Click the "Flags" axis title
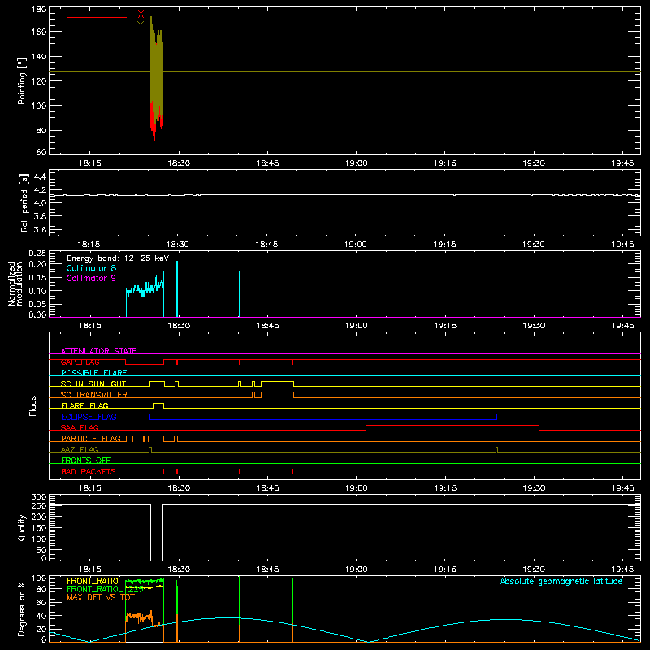The image size is (650, 650). [33, 405]
